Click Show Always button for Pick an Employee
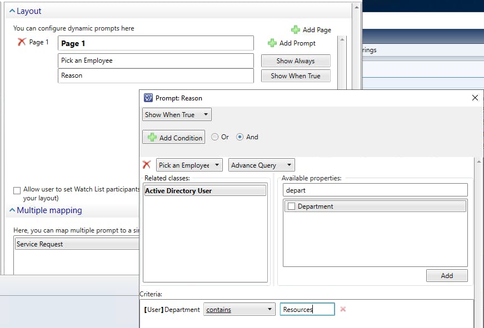Image resolution: width=484 pixels, height=328 pixels. pyautogui.click(x=296, y=60)
